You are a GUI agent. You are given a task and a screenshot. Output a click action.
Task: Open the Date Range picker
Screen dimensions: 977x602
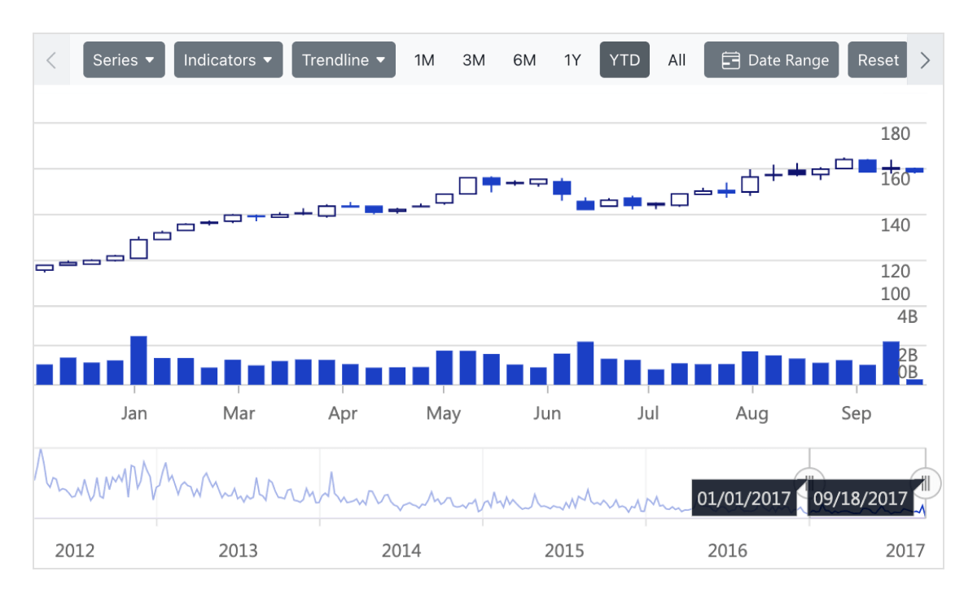pyautogui.click(x=771, y=59)
